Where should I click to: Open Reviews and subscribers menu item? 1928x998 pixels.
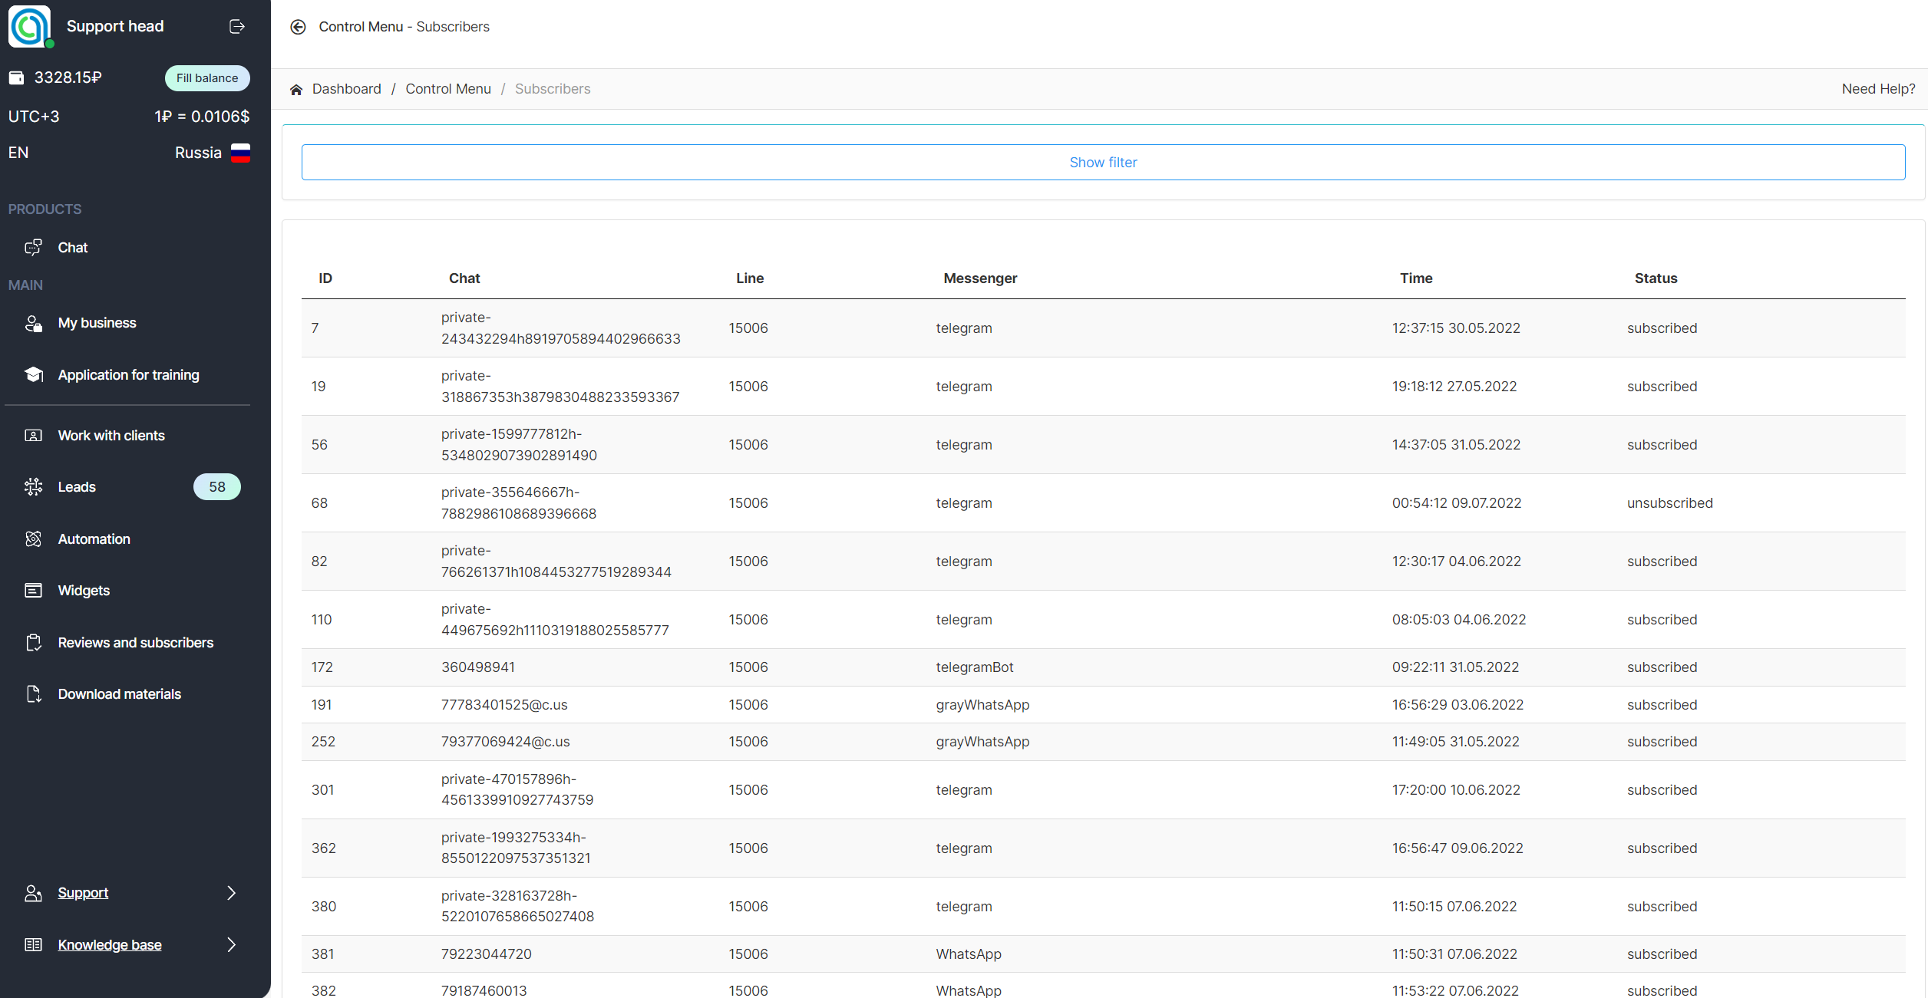click(135, 642)
